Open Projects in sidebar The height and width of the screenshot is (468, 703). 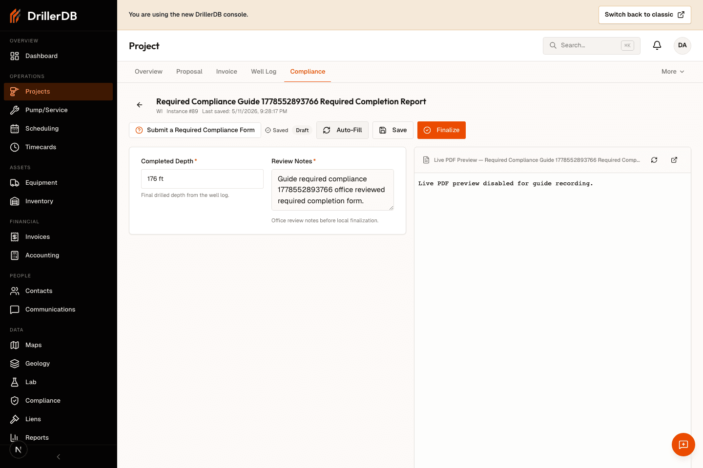pyautogui.click(x=58, y=92)
